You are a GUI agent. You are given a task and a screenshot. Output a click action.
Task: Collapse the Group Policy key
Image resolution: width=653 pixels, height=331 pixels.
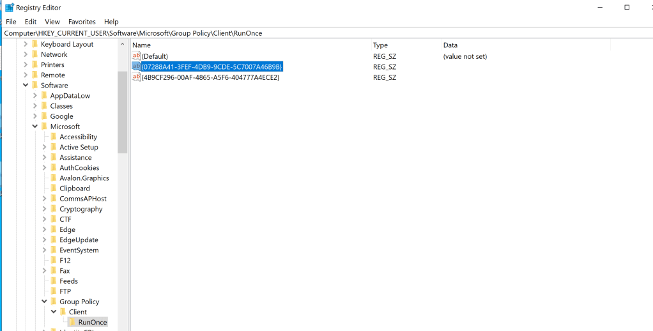tap(45, 302)
